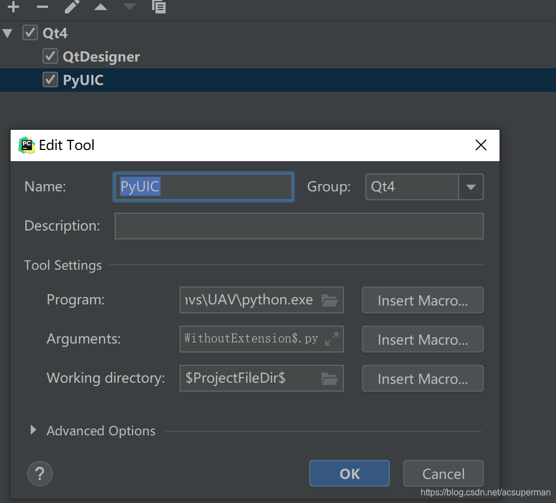Browse for Program with folder icon
Screen dimensions: 556x503
point(330,300)
